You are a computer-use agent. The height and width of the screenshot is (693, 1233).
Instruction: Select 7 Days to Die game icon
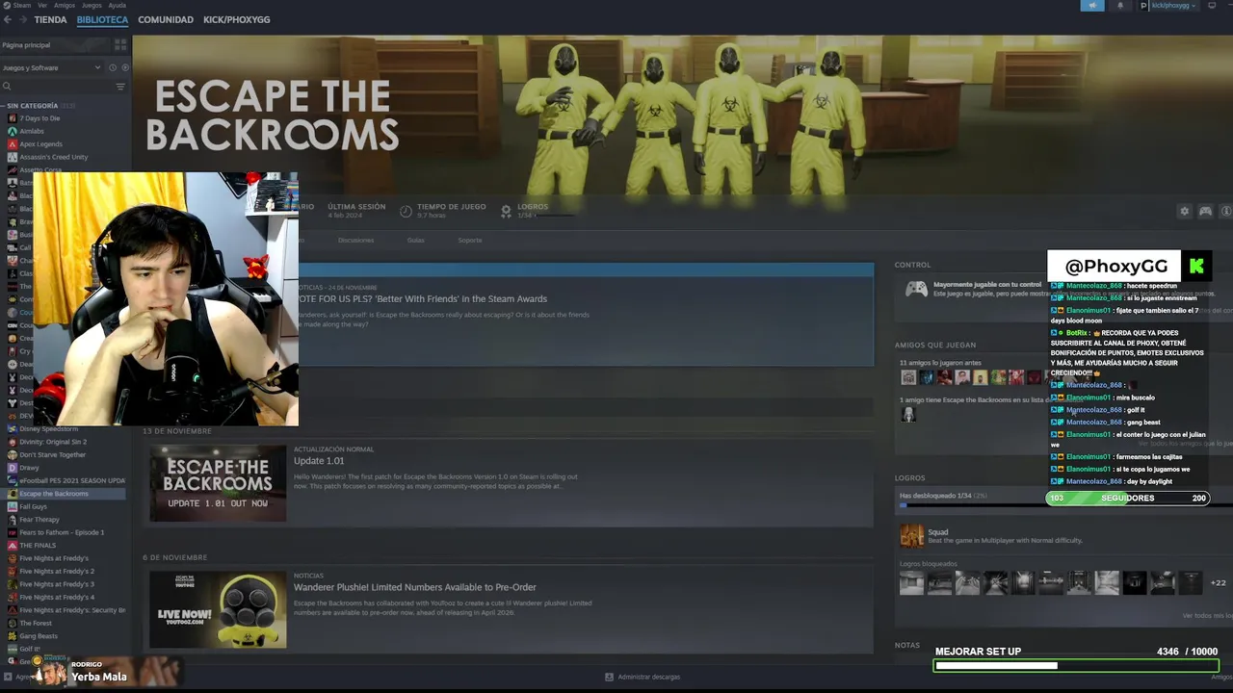(x=13, y=118)
